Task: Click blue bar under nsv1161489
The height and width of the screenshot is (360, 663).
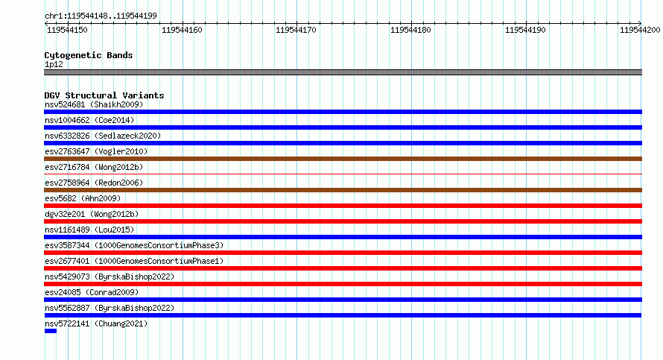Action: 343,237
